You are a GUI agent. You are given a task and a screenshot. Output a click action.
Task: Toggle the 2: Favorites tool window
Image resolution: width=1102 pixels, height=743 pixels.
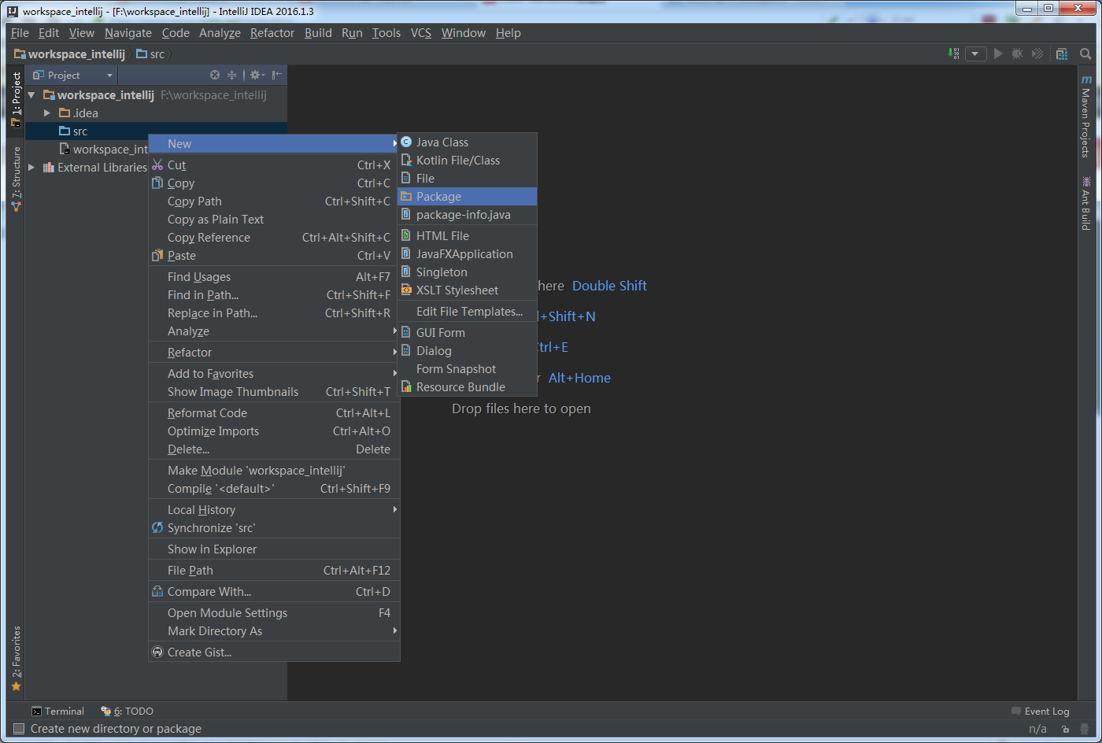[16, 659]
